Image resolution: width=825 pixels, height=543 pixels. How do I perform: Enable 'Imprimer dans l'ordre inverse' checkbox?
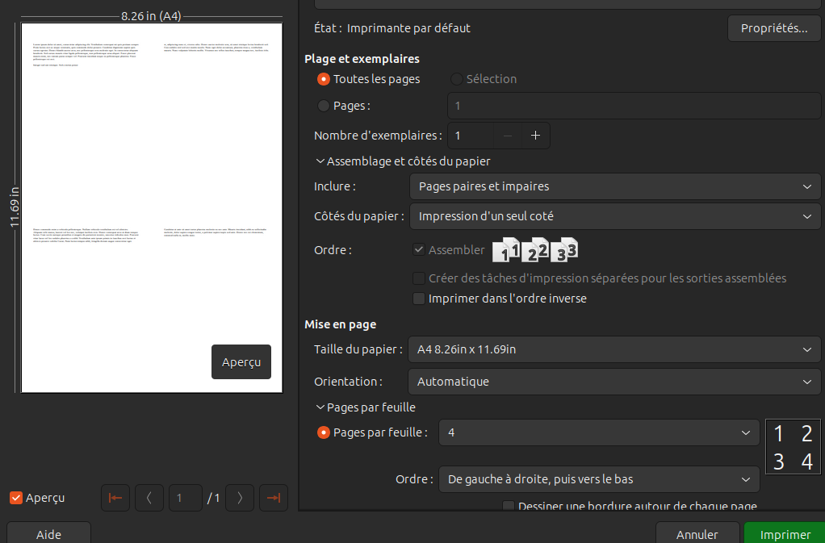[x=419, y=299]
